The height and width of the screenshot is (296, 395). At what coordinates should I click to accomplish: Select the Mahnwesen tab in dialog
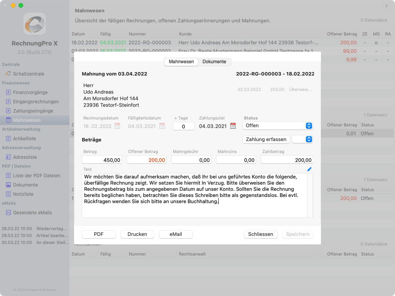coord(181,62)
